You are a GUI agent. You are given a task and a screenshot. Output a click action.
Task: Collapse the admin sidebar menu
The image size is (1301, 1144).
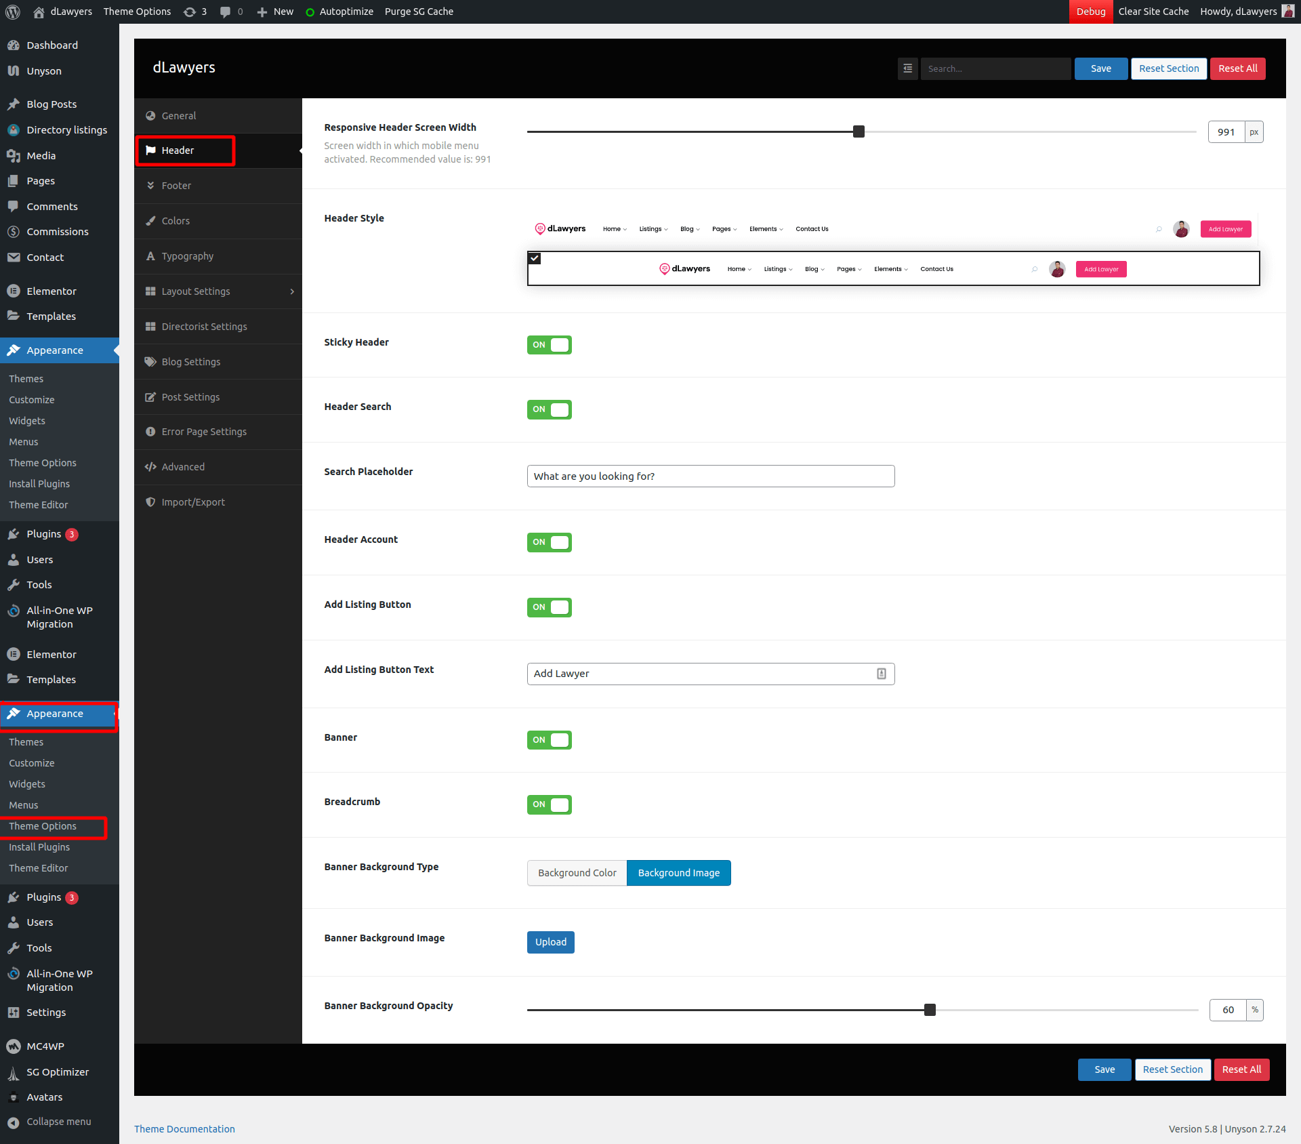pos(58,1122)
